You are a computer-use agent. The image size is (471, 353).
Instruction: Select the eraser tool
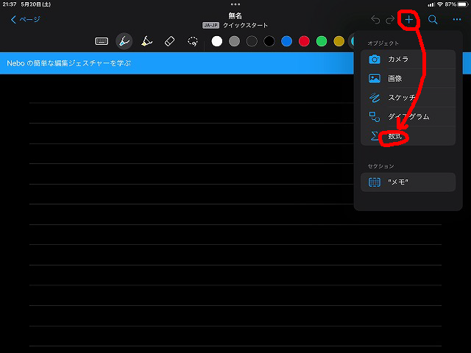pos(169,41)
